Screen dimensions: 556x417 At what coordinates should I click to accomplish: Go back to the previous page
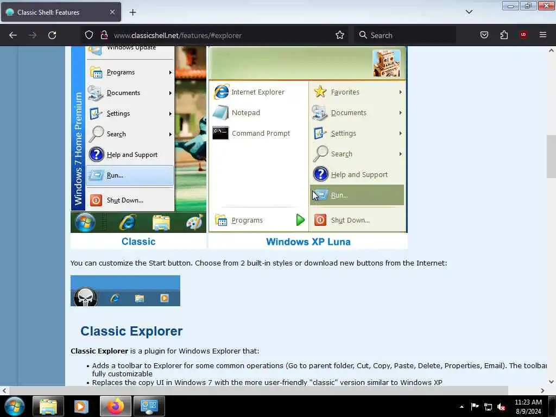(13, 35)
